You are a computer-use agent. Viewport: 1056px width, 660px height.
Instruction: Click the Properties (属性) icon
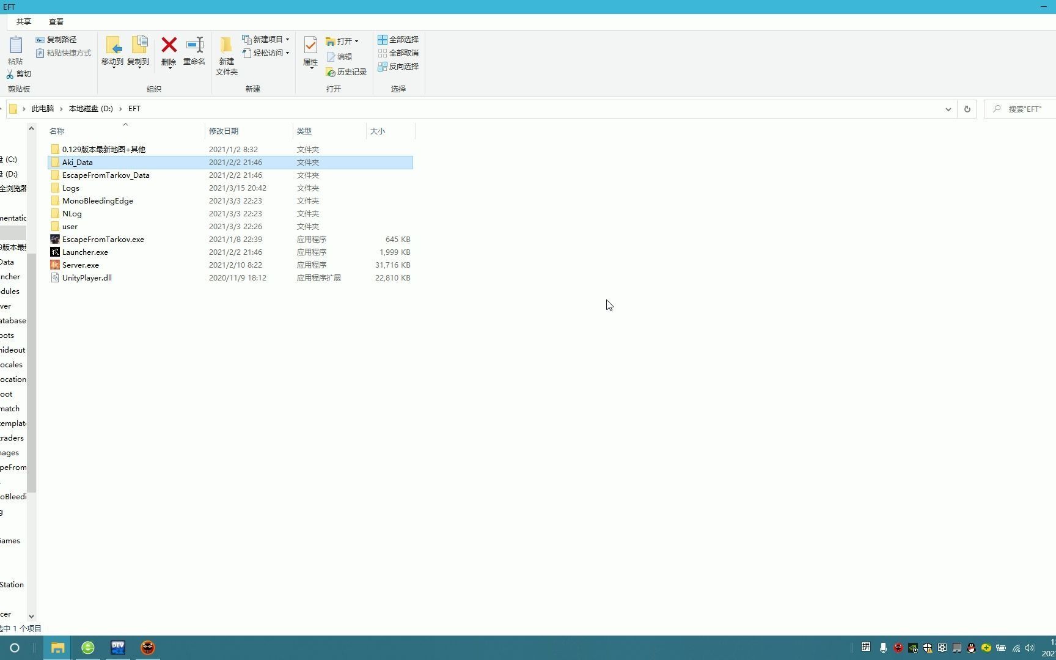click(310, 45)
